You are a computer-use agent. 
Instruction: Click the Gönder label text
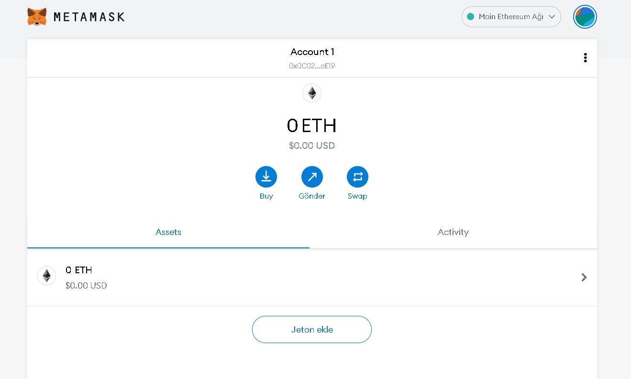[x=312, y=196]
